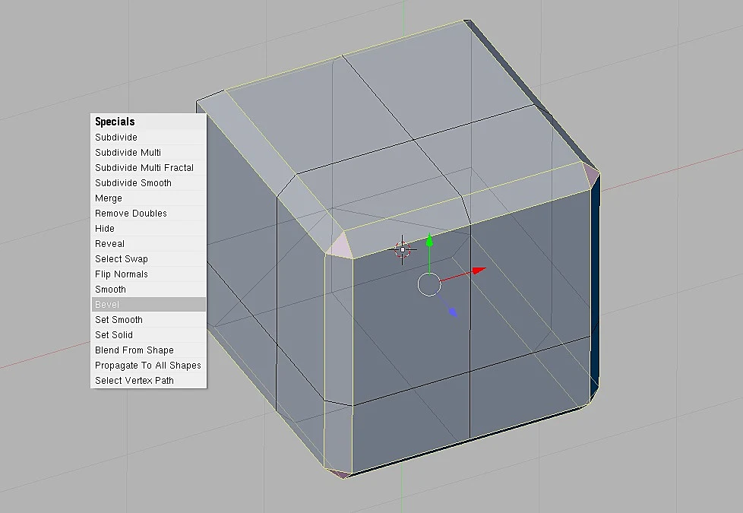Image resolution: width=743 pixels, height=513 pixels.
Task: Apply the highlighted Bevel option
Action: (148, 305)
